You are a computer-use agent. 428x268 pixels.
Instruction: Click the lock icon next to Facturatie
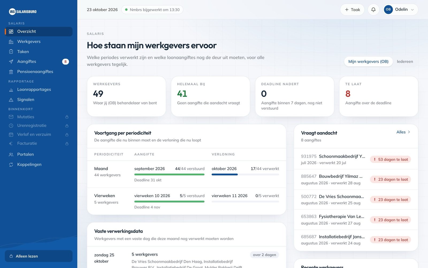pyautogui.click(x=67, y=143)
